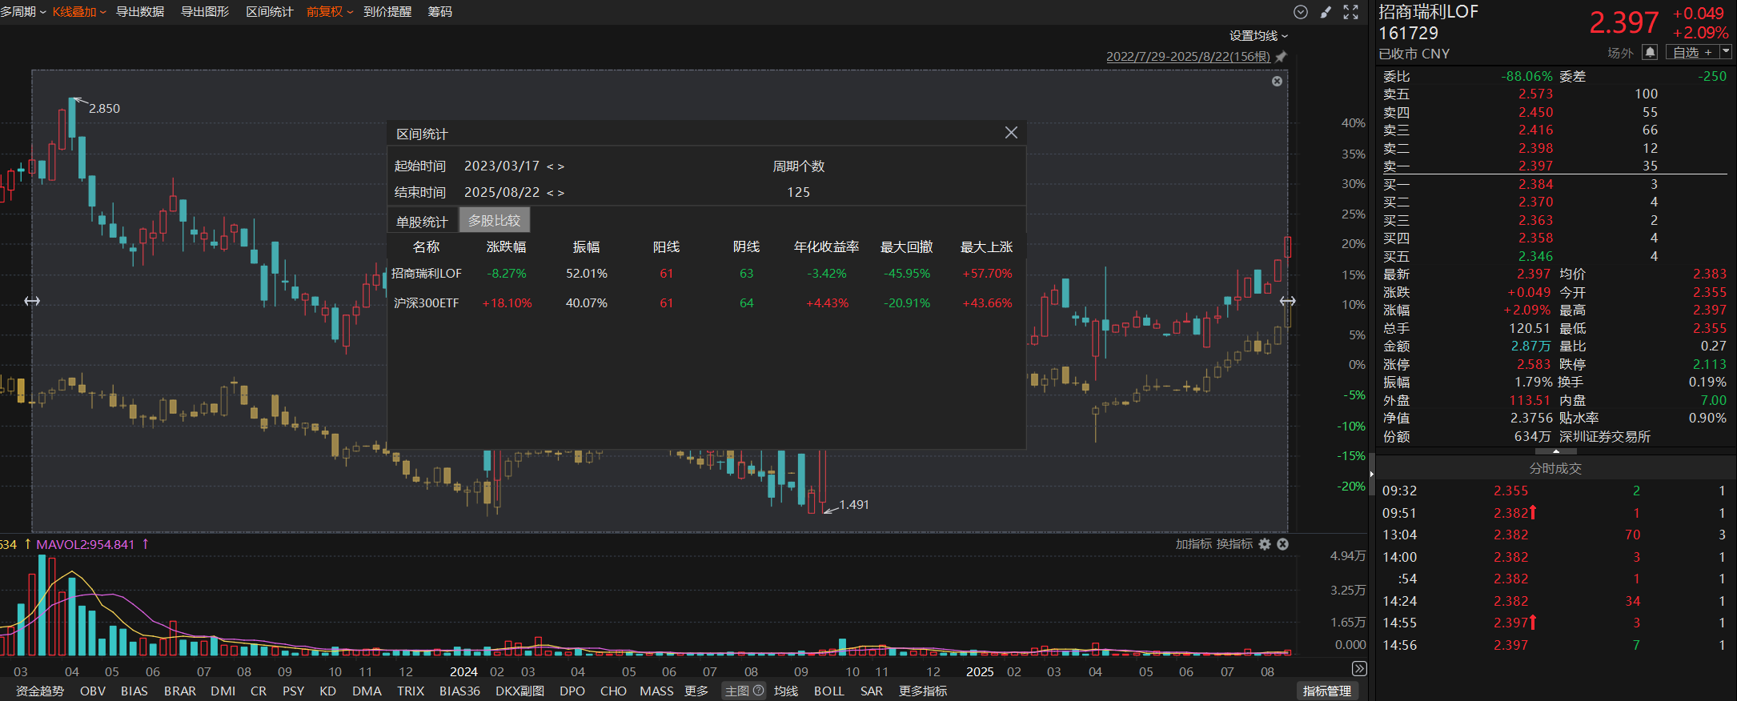
Task: Open volume indicator settings gear icon
Action: 1265,544
